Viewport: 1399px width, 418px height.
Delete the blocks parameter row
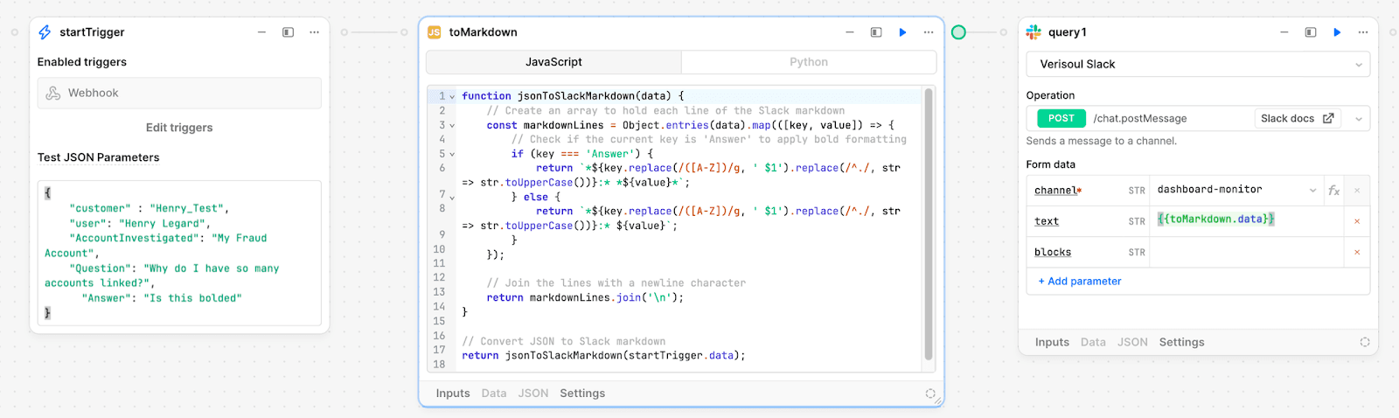pyautogui.click(x=1356, y=253)
